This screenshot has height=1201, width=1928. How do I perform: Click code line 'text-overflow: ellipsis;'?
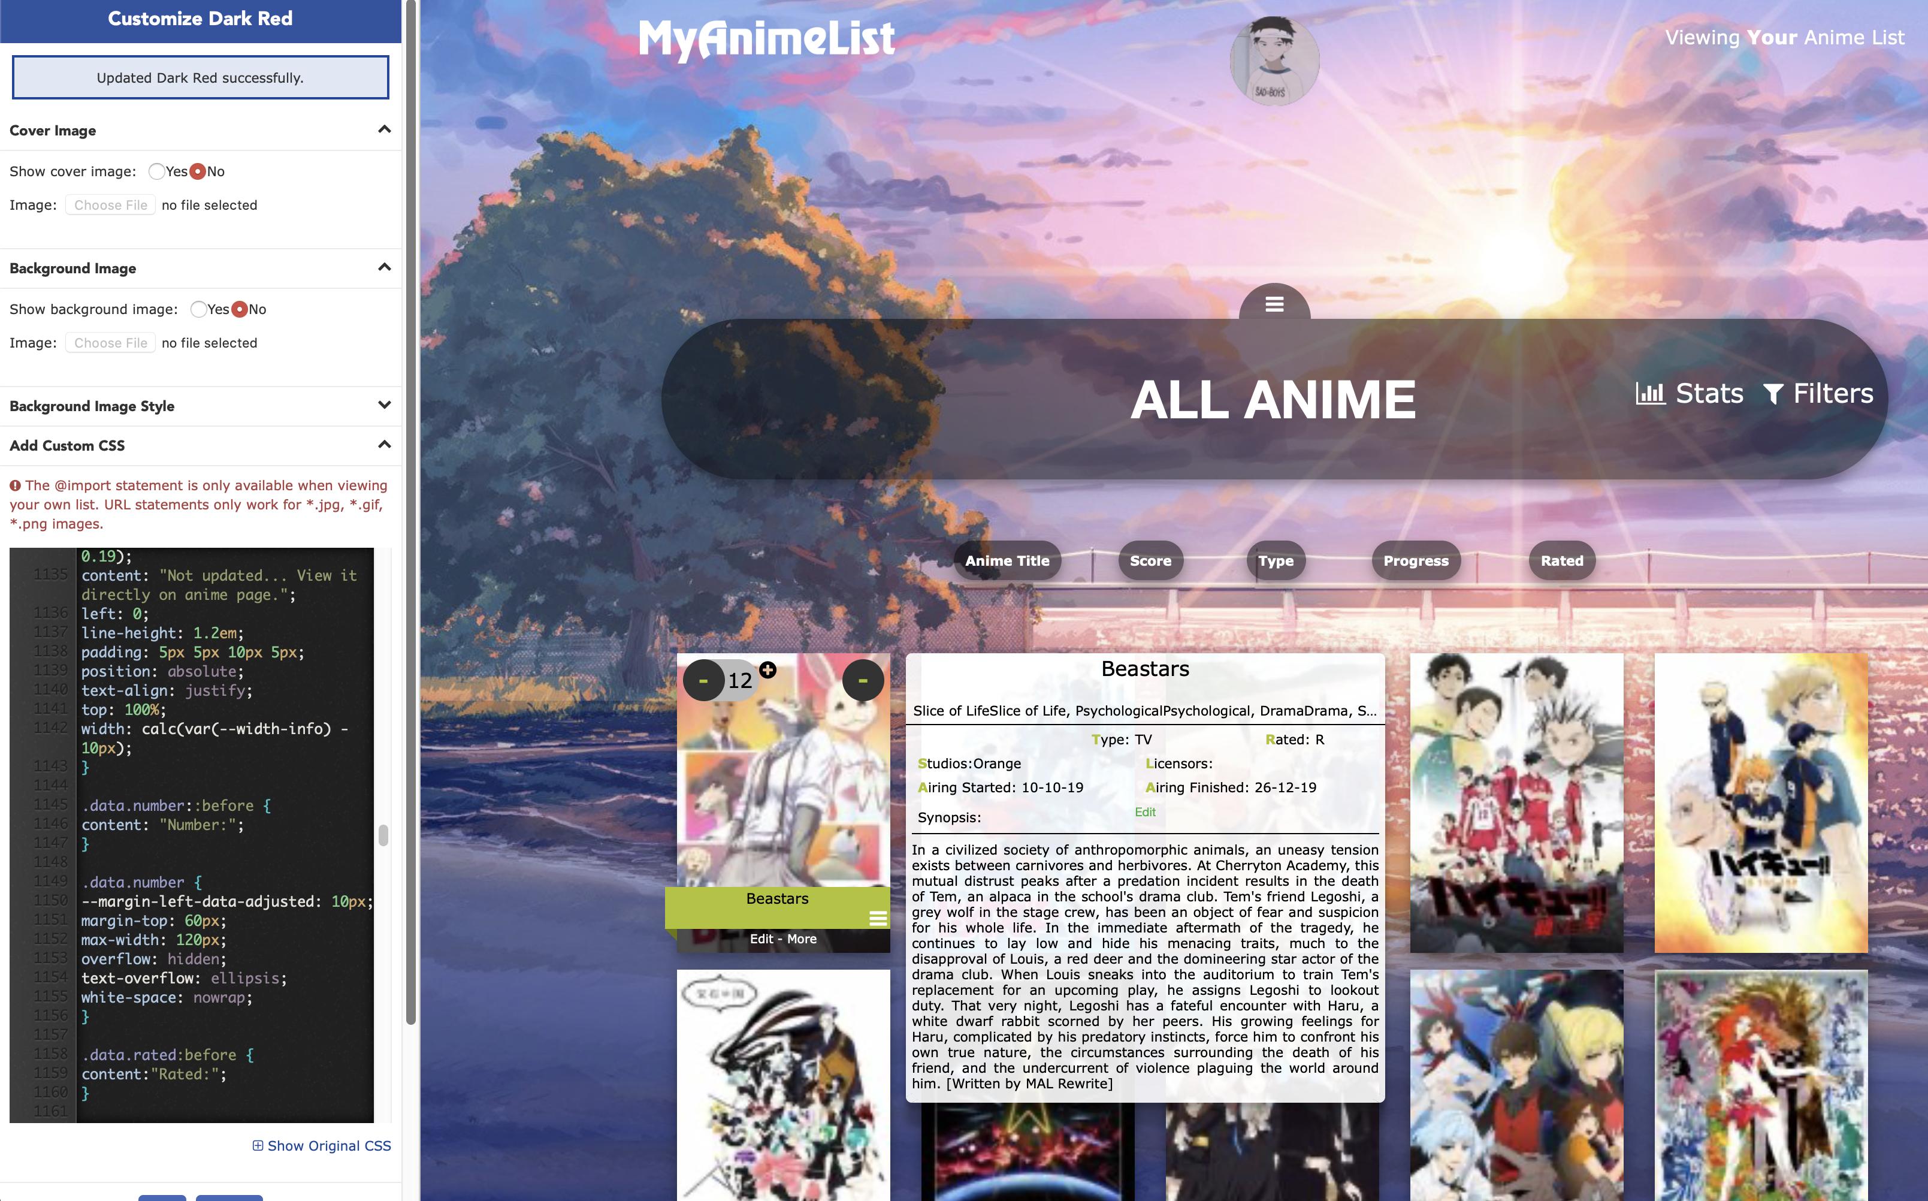coord(183,978)
